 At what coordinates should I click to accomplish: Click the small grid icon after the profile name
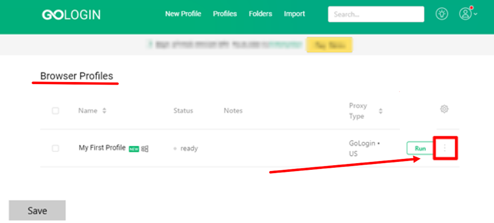tap(145, 149)
